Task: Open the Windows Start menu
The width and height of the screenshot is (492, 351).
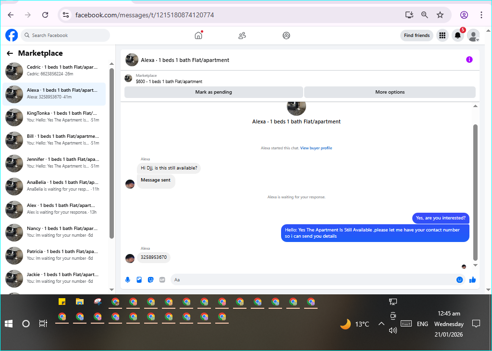Action: (9, 324)
